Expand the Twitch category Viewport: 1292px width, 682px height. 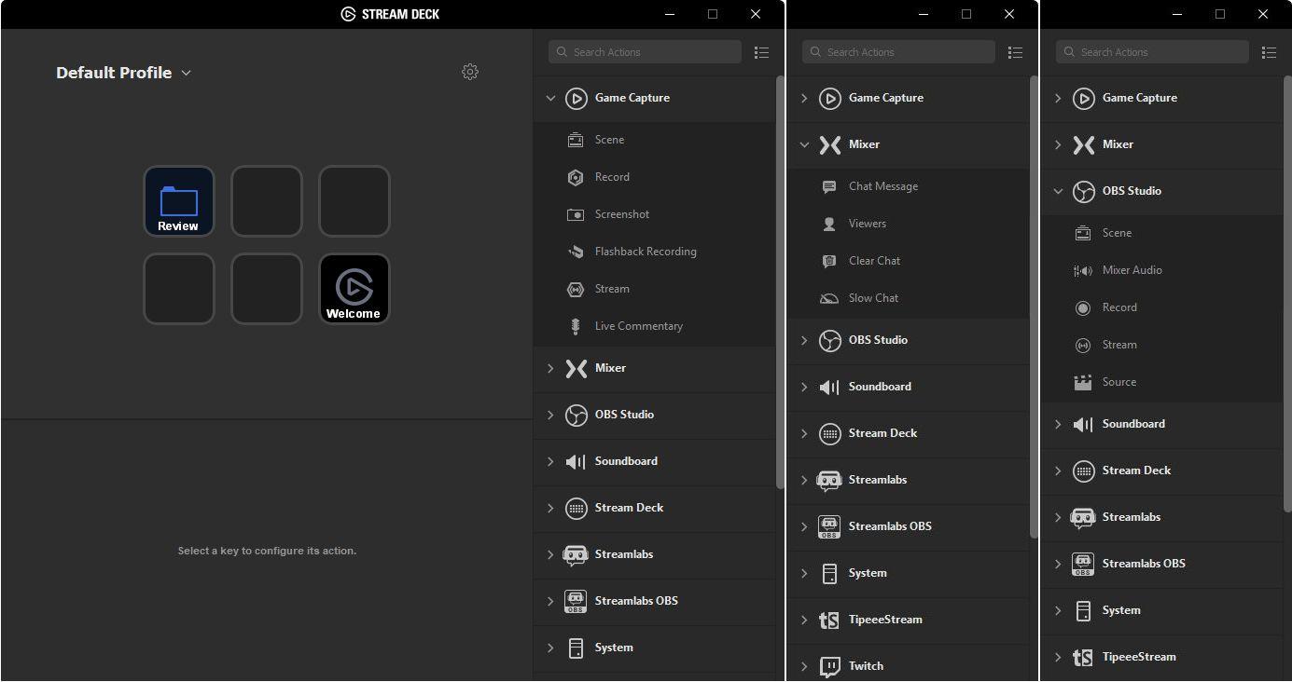pyautogui.click(x=804, y=666)
